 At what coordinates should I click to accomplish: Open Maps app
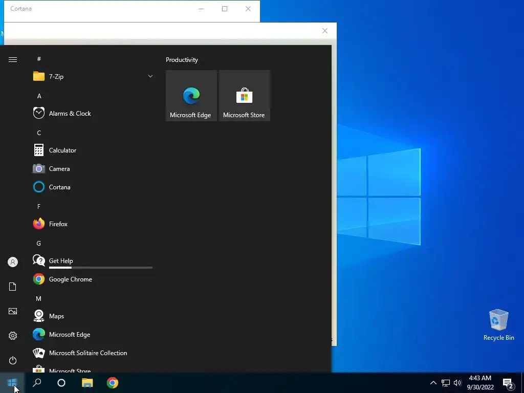tap(93, 316)
